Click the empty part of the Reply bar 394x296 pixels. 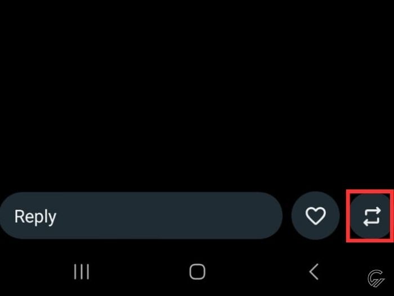[x=168, y=216]
